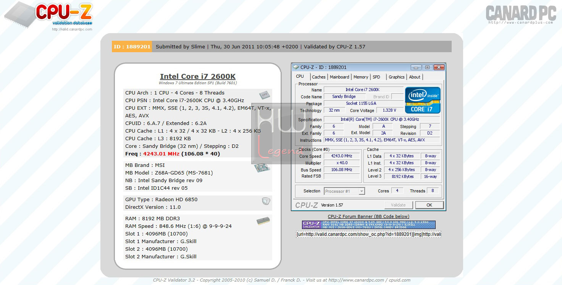This screenshot has width=562, height=285.
Task: Click the empty Rated FSB field
Action: 342,176
